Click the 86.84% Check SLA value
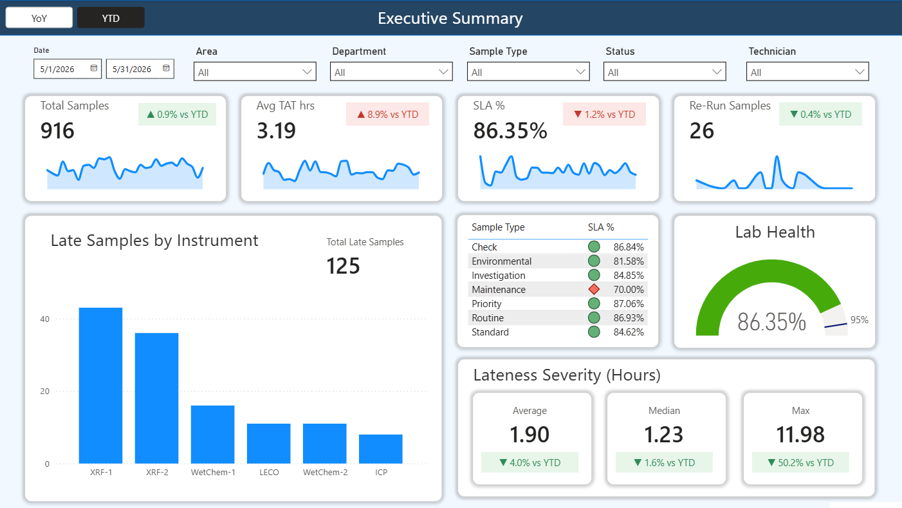Viewport: 902px width, 508px height. [x=629, y=247]
